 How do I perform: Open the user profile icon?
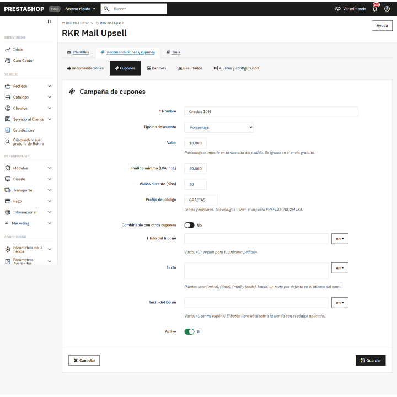[387, 9]
